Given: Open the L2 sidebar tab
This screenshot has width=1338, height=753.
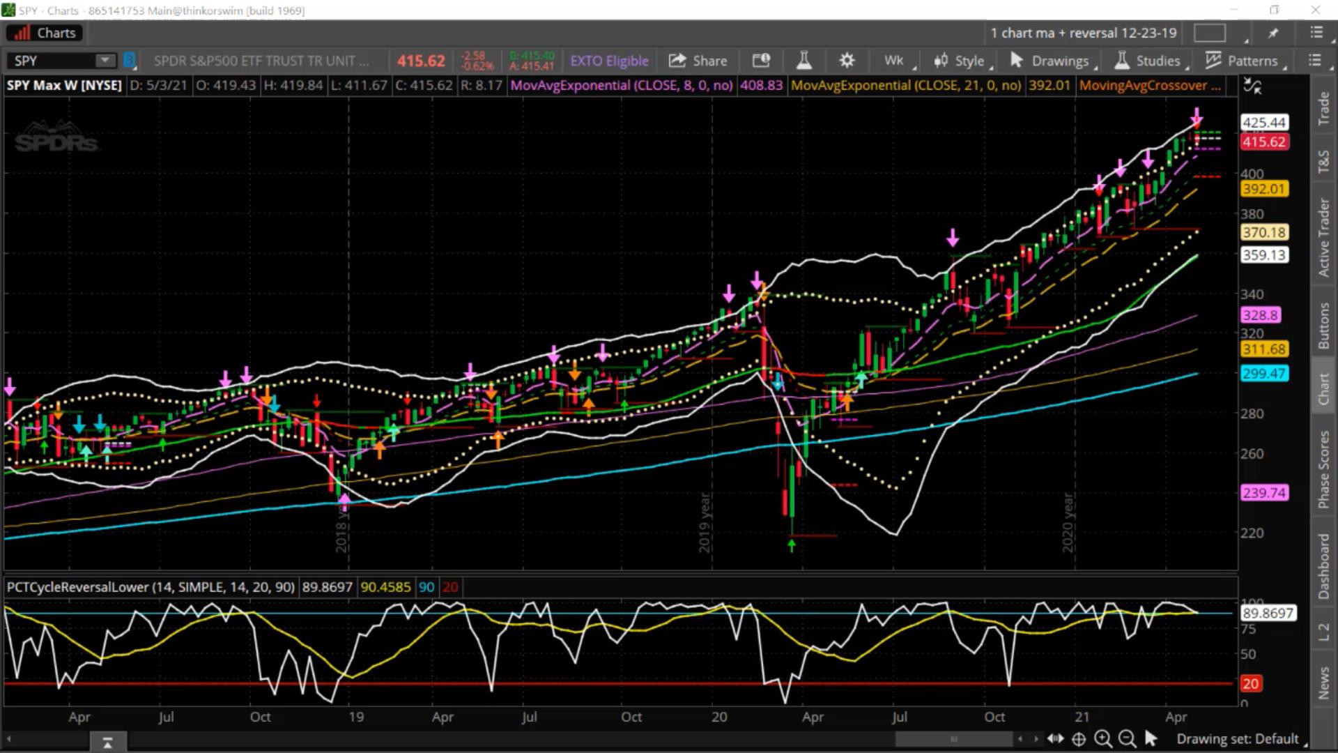Looking at the screenshot, I should (1323, 632).
